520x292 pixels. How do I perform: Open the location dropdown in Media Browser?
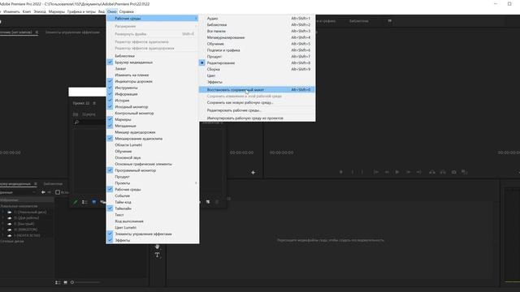[34, 192]
